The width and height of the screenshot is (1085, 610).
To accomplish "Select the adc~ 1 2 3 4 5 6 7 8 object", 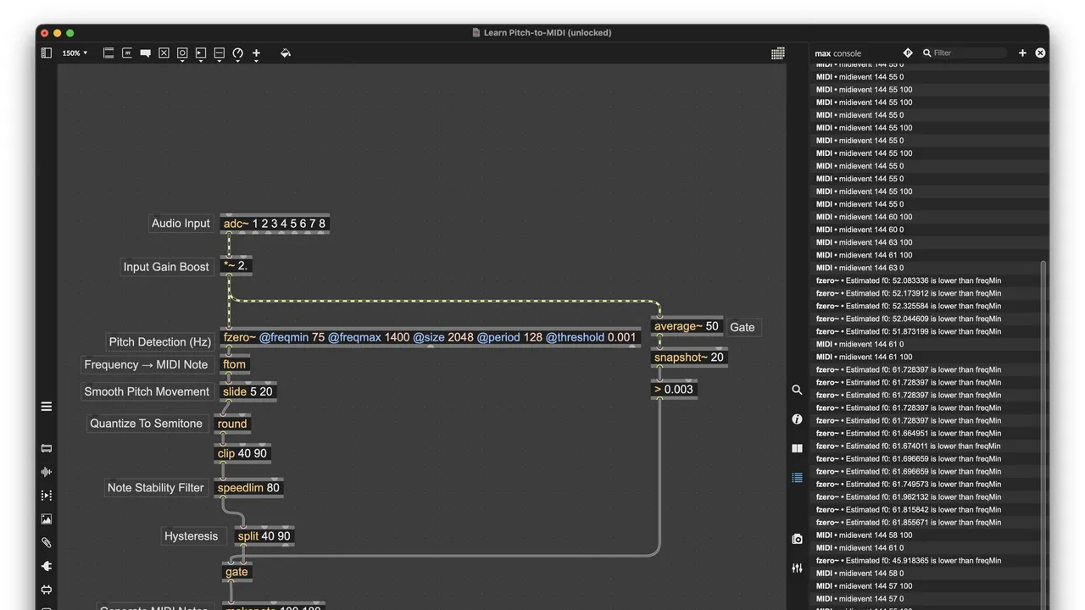I will point(274,224).
